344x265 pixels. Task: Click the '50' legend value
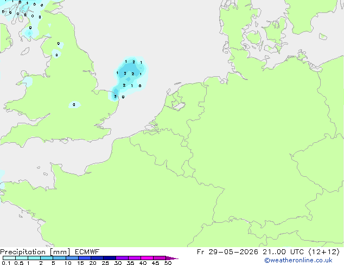(168, 263)
